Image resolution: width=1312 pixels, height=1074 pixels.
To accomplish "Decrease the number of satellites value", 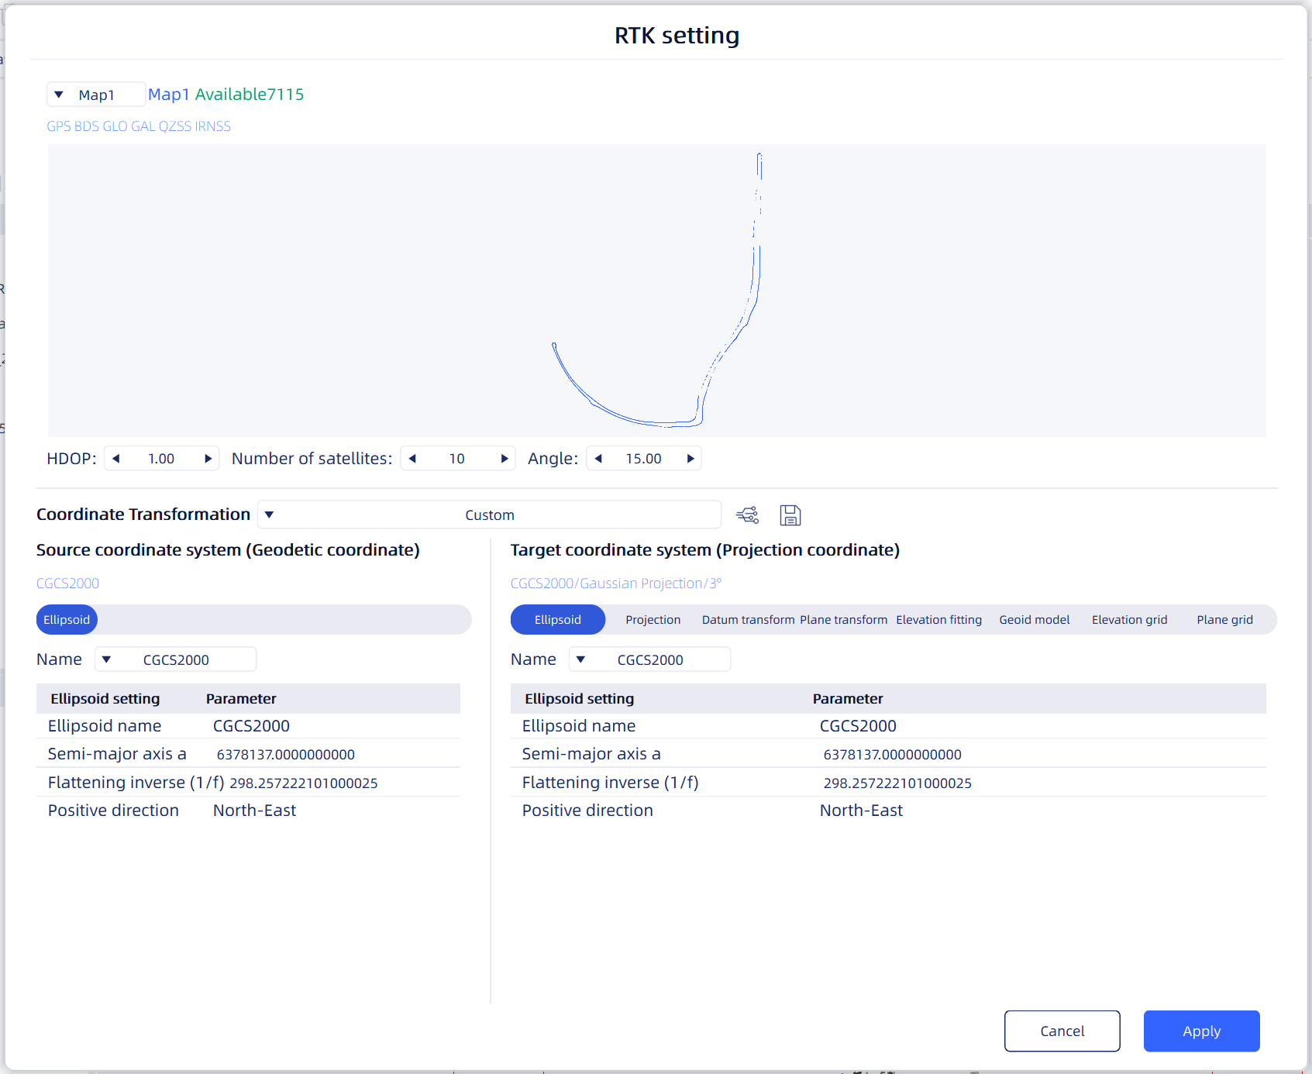I will (x=412, y=459).
